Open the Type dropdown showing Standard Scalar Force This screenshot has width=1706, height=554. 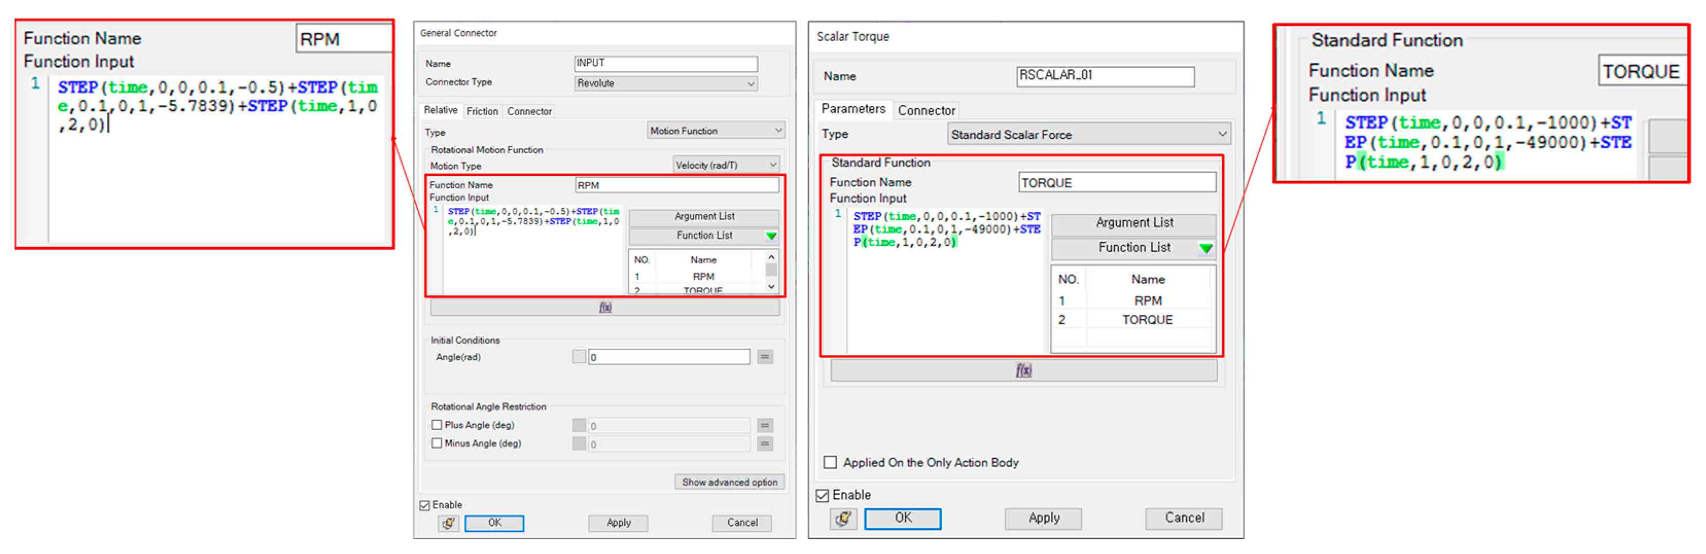click(x=1089, y=135)
